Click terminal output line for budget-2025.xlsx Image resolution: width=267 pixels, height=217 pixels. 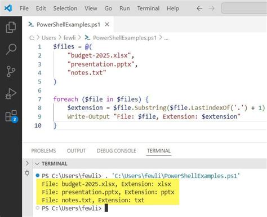point(106,184)
